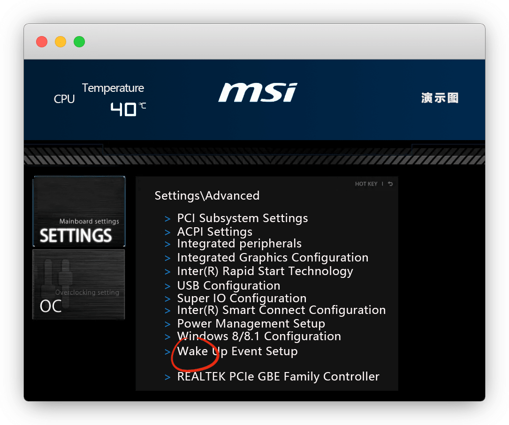
Task: Open REALTEK PCIe GBE Family Controller
Action: [278, 377]
